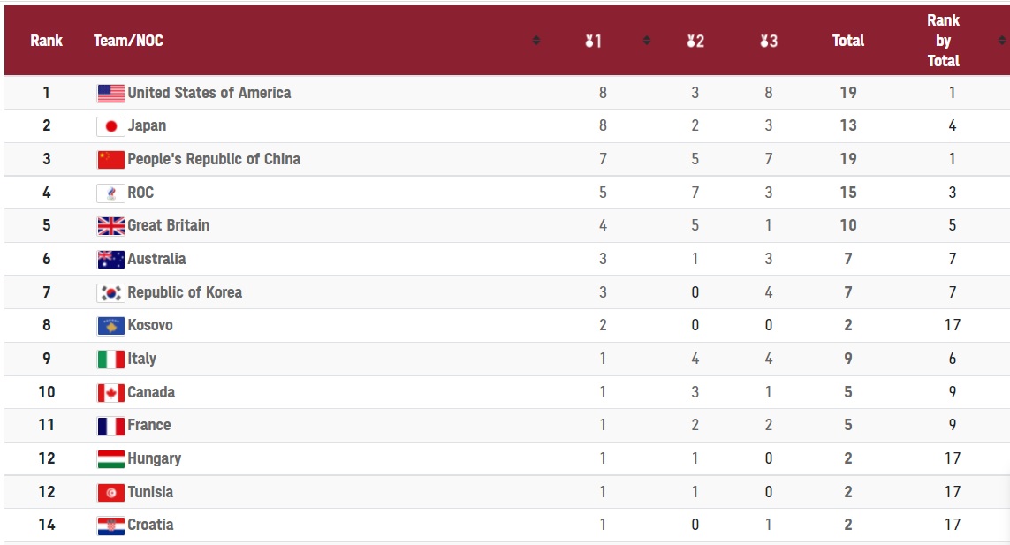This screenshot has height=545, width=1010.
Task: Click the Kosovo flag icon
Action: 110,326
